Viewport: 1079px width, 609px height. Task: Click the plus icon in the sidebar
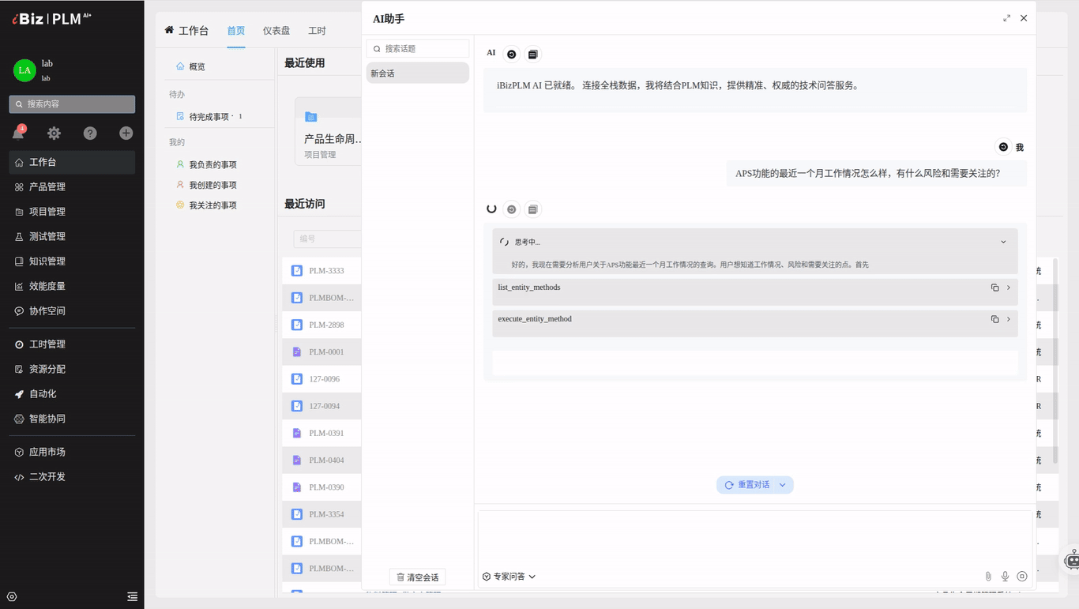coord(125,133)
